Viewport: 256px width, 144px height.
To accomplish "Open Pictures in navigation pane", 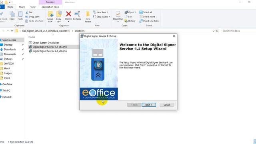I will [8, 59].
